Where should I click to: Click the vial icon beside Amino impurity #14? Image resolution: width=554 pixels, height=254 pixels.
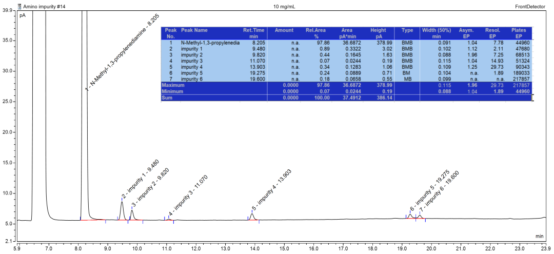pos(19,6)
